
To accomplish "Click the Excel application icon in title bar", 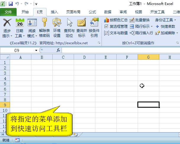I will [x=3, y=4].
